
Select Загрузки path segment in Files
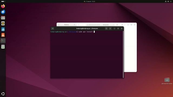point(106,25)
